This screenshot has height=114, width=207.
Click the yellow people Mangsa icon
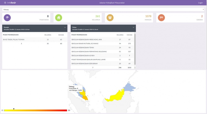pos(110,18)
